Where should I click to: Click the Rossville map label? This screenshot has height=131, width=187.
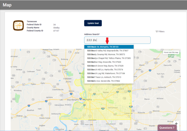[x=141, y=113]
